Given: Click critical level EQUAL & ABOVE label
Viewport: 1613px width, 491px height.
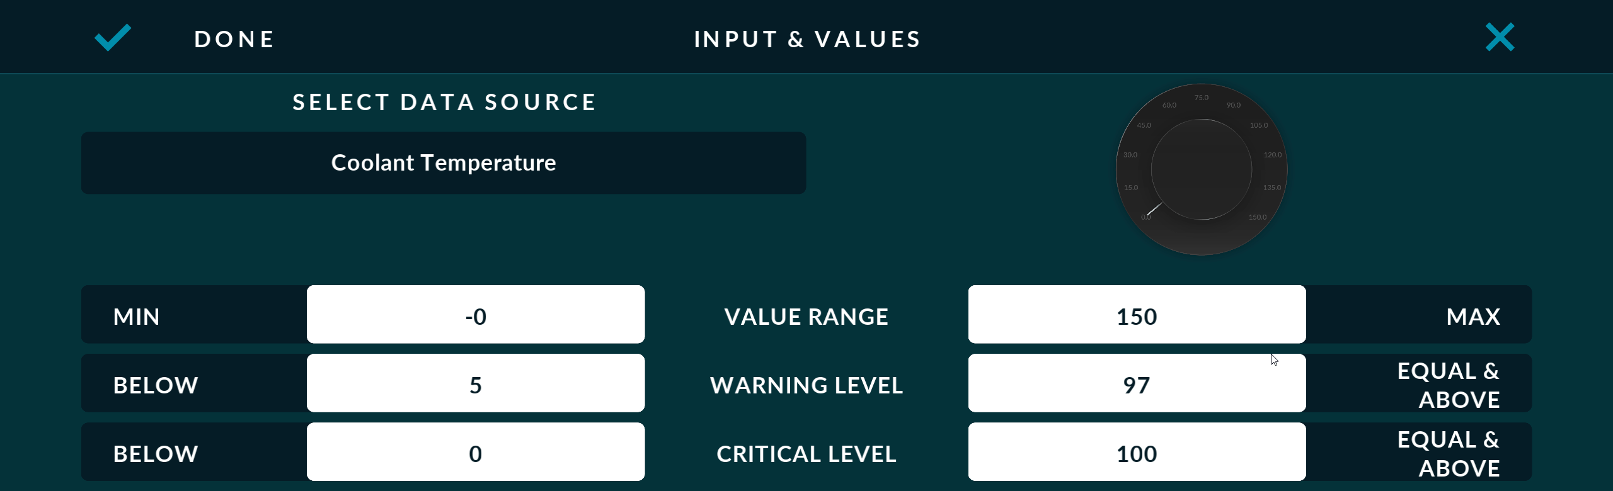Looking at the screenshot, I should click(1449, 453).
